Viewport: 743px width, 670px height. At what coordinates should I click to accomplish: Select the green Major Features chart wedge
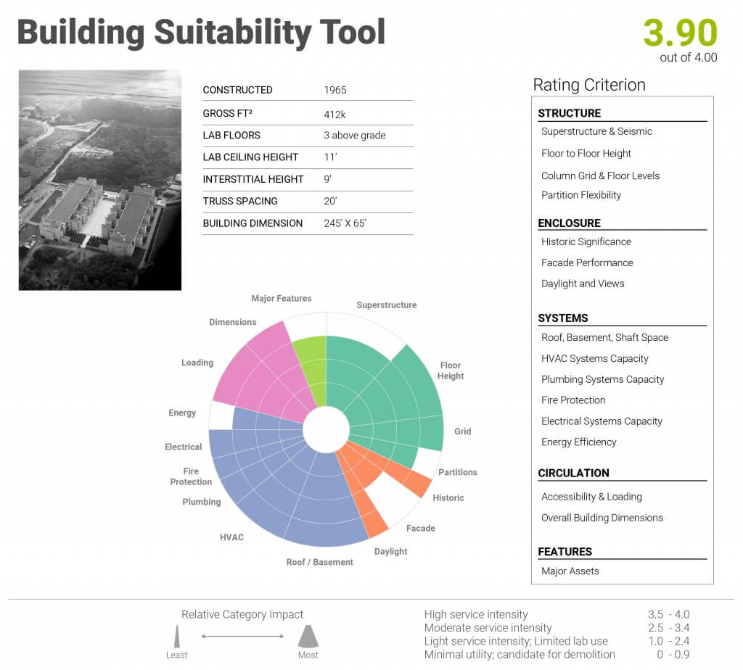[311, 368]
